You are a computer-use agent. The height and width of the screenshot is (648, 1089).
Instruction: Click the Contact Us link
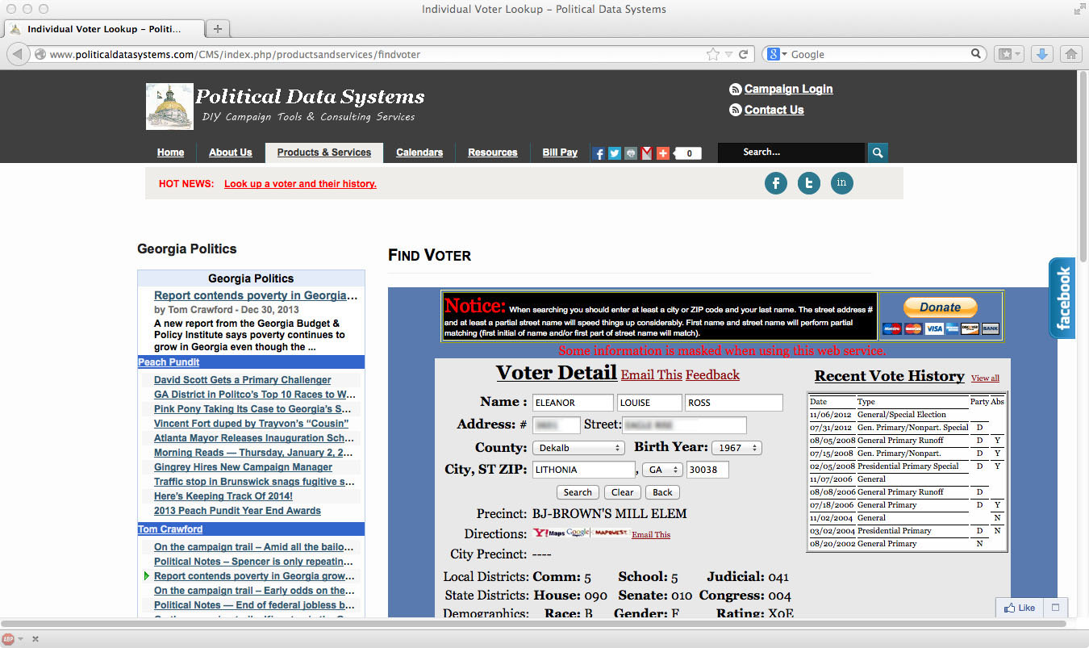[774, 110]
